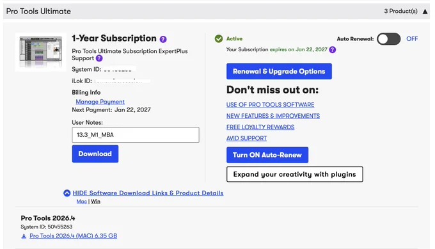This screenshot has width=435, height=249.
Task: Click the Pro Tools product thumbnail
Action: 41,52
